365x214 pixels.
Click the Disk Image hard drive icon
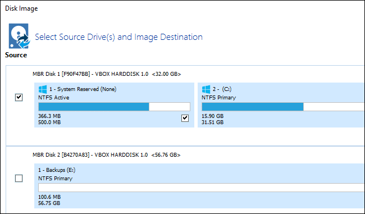pos(19,36)
